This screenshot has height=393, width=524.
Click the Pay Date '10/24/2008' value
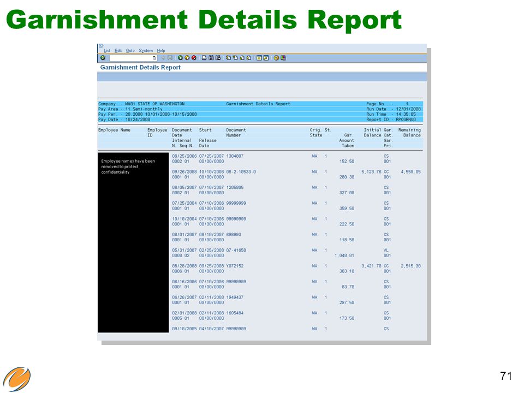click(x=138, y=120)
